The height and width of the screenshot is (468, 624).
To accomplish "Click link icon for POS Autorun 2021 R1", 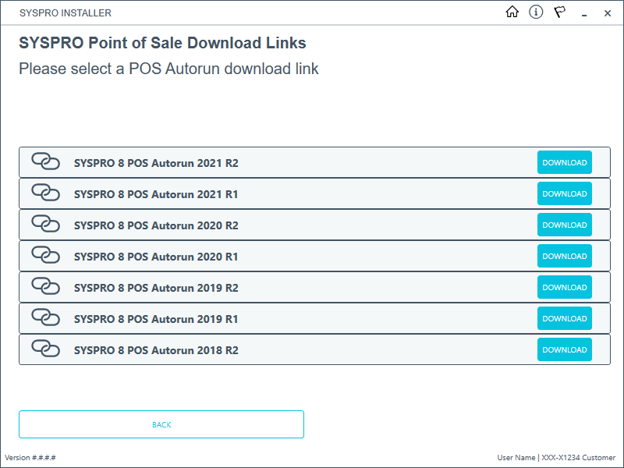I will coord(45,193).
